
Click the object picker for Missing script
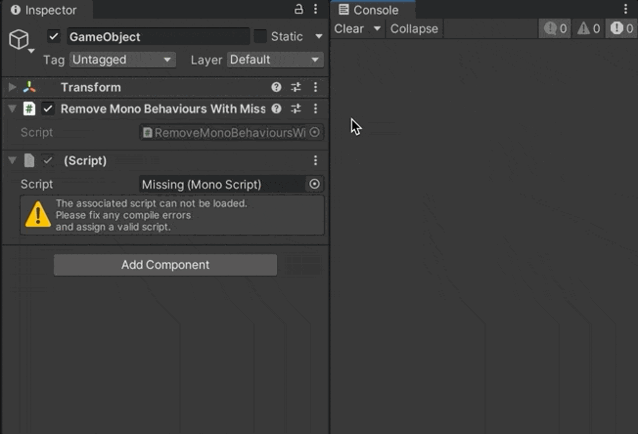[315, 184]
